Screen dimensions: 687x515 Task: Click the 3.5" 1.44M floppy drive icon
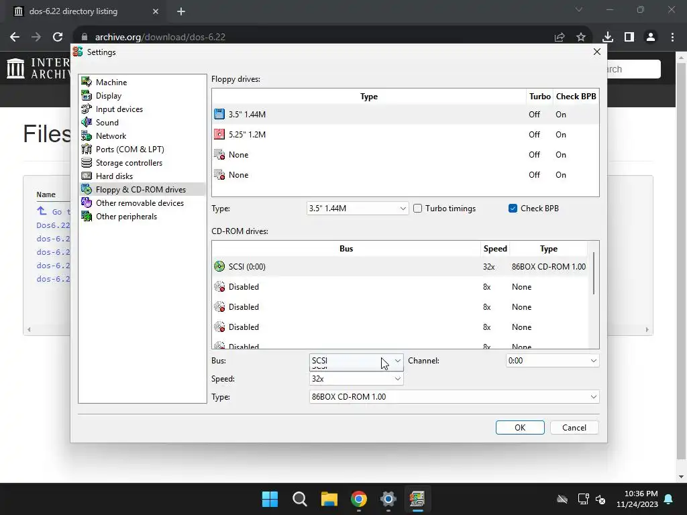click(x=219, y=114)
